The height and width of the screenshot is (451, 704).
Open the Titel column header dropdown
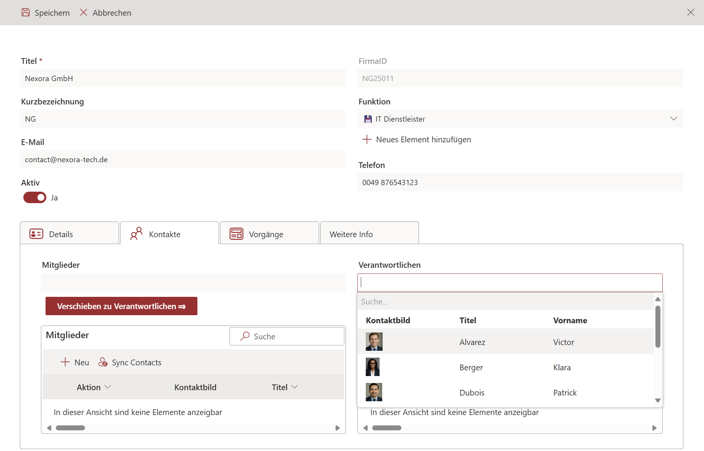tap(295, 387)
